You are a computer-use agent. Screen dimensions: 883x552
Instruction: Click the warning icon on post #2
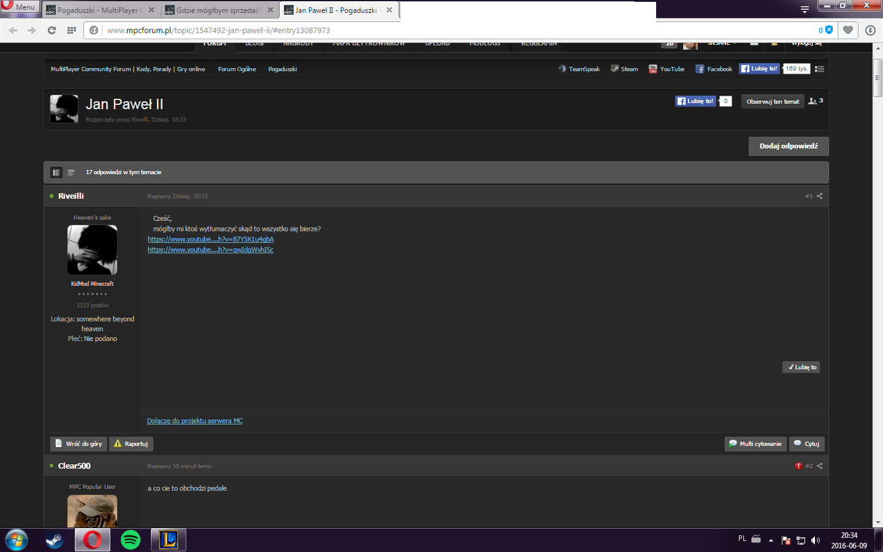click(x=798, y=466)
